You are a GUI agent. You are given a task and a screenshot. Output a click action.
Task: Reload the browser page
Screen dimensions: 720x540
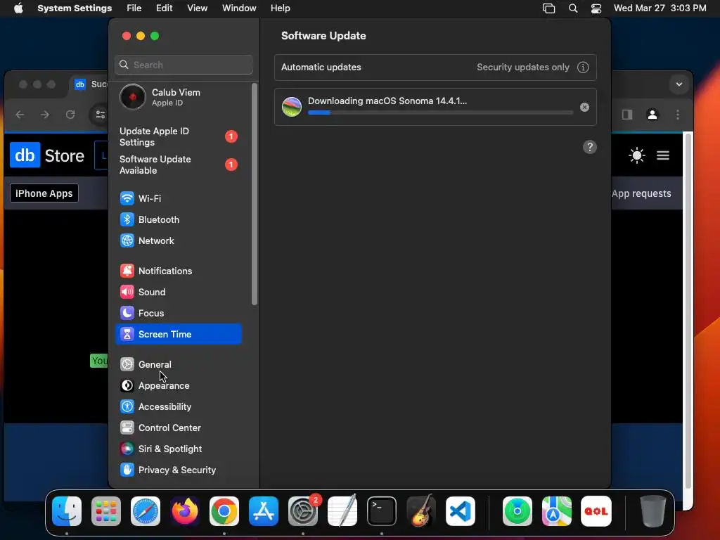(70, 115)
